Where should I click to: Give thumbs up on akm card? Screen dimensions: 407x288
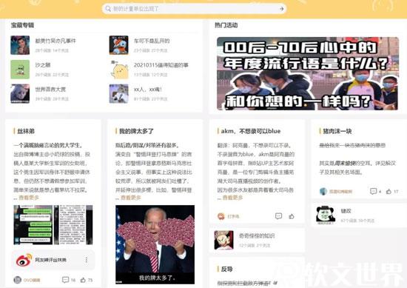point(292,216)
